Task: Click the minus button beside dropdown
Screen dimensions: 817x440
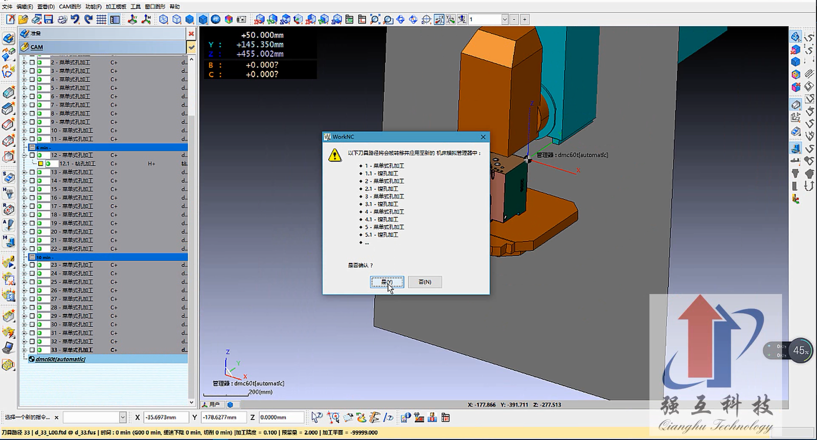Action: tap(514, 19)
